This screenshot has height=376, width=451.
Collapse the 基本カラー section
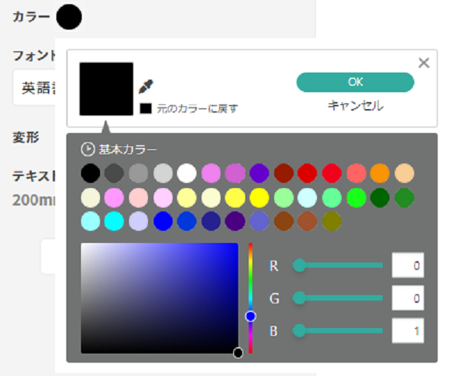click(88, 149)
